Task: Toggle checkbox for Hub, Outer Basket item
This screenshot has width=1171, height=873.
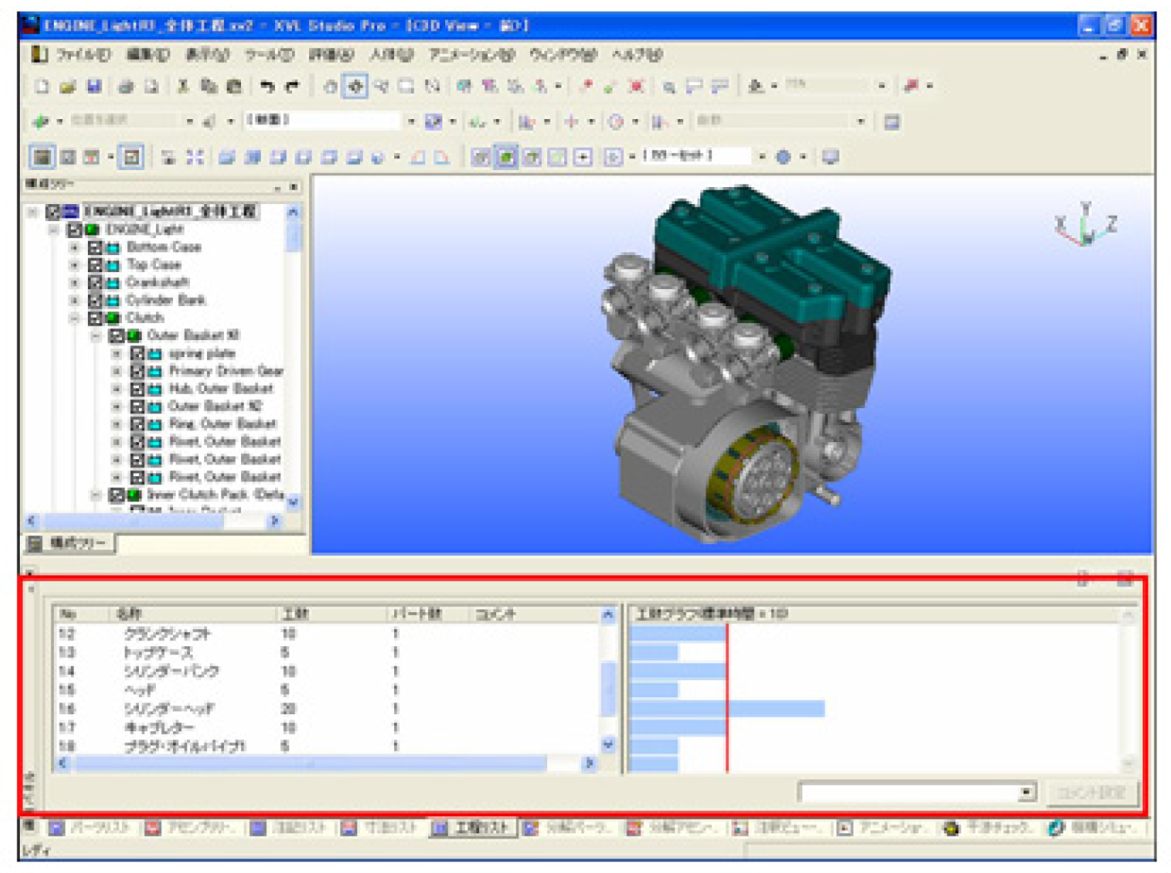Action: 137,389
